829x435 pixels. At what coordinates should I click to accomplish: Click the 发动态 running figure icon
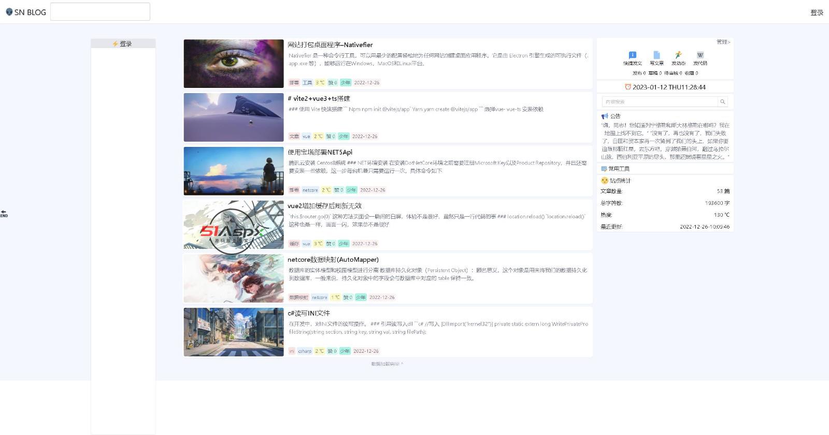[x=678, y=55]
